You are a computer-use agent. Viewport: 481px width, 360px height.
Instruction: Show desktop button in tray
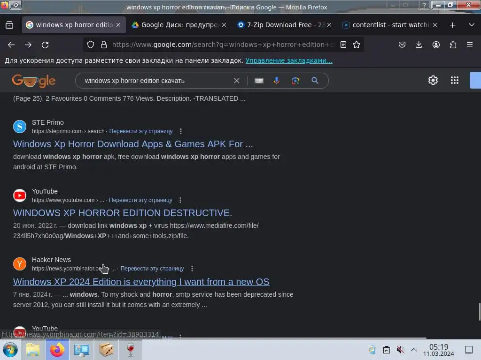(469, 350)
